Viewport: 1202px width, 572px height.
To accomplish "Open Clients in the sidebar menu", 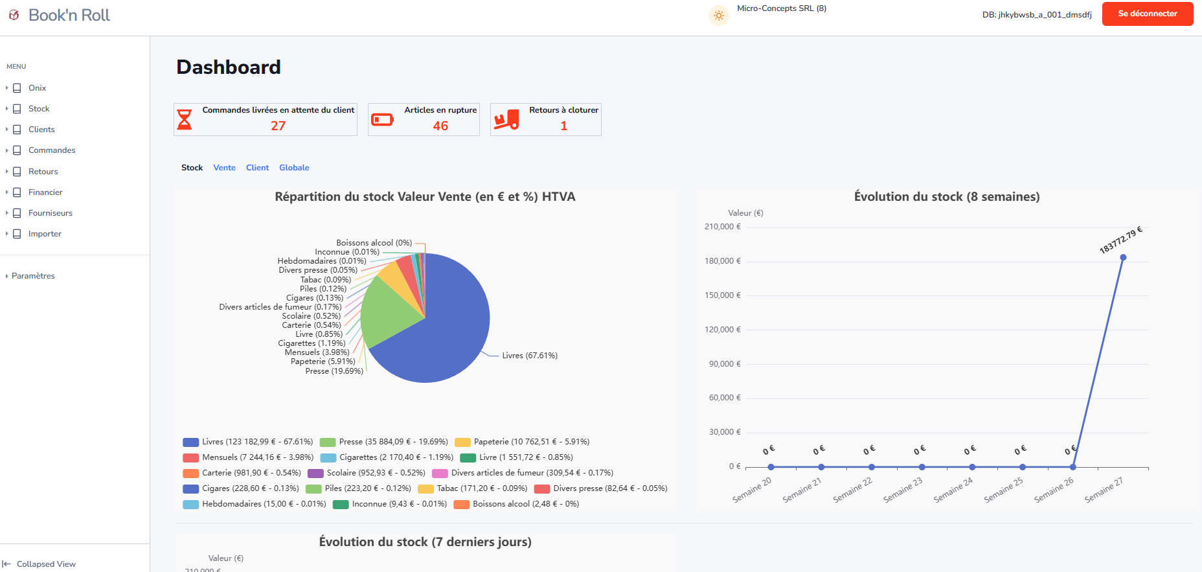I will click(41, 130).
